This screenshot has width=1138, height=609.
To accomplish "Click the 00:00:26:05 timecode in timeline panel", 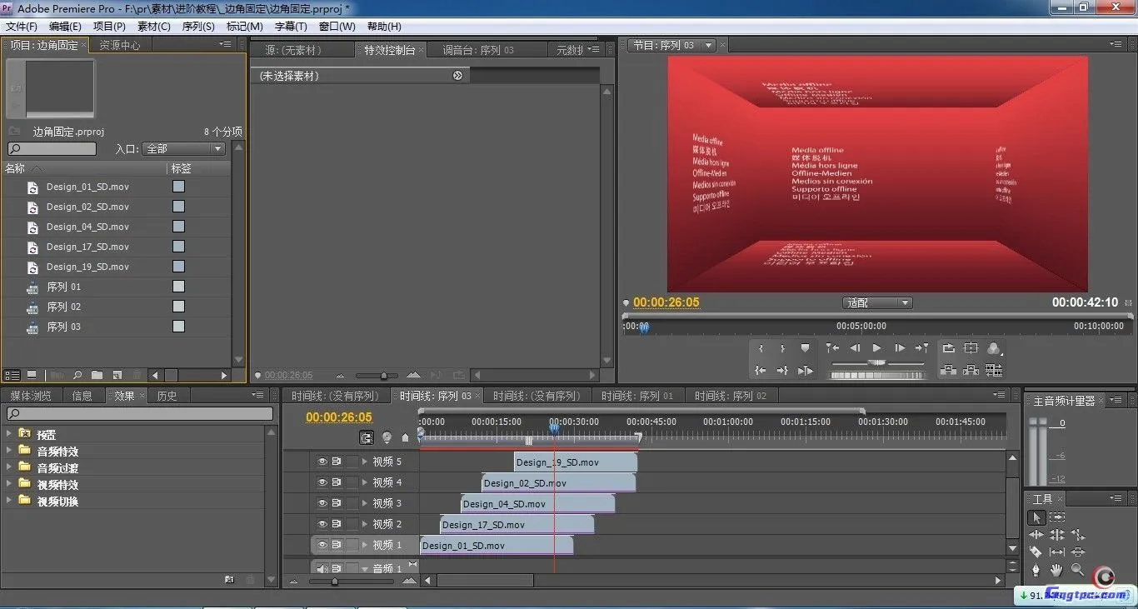I will click(x=338, y=417).
